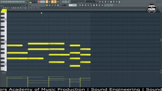Toggle typing keyboard to piano icon

click(x=47, y=5)
